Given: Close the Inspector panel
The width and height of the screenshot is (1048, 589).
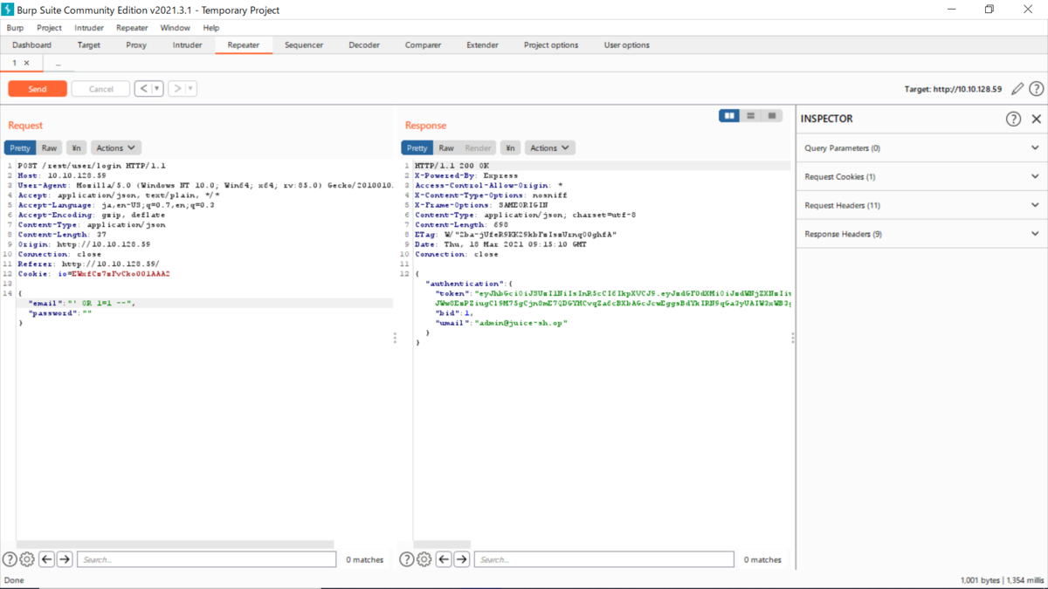Looking at the screenshot, I should click(x=1037, y=119).
